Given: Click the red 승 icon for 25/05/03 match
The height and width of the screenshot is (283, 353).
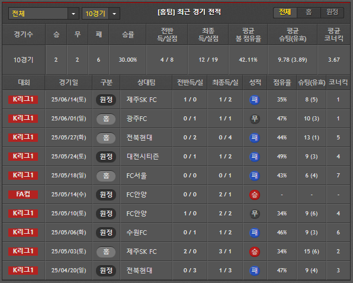Looking at the screenshot, I should tap(255, 252).
